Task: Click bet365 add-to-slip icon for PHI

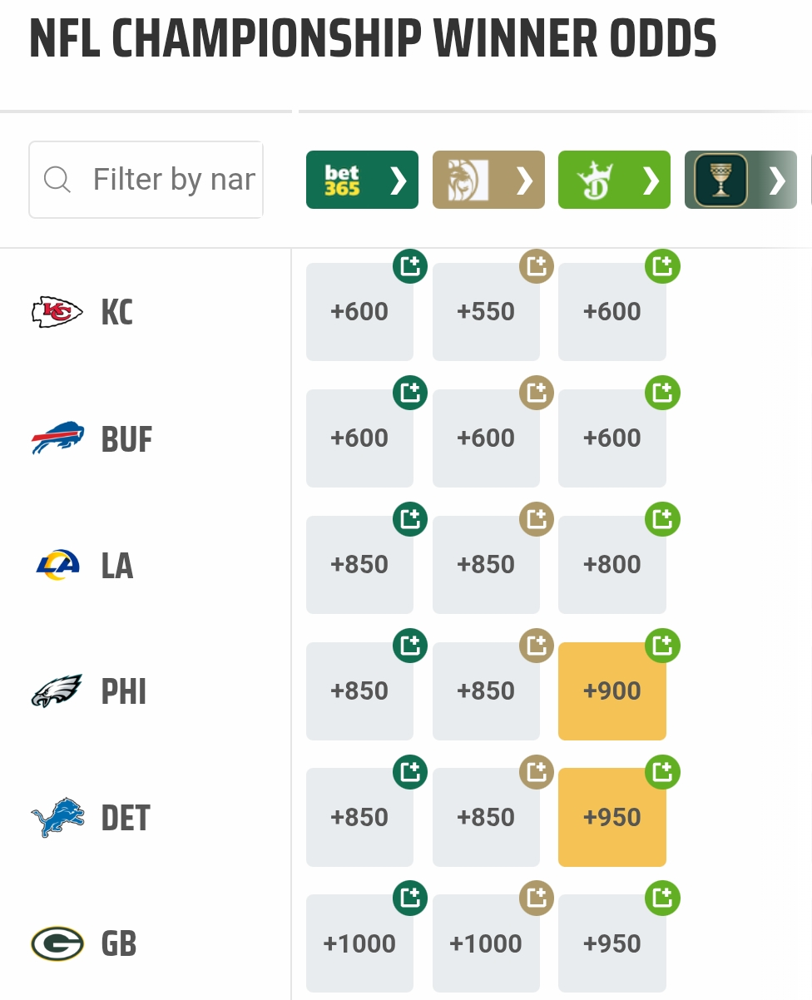Action: pyautogui.click(x=410, y=646)
